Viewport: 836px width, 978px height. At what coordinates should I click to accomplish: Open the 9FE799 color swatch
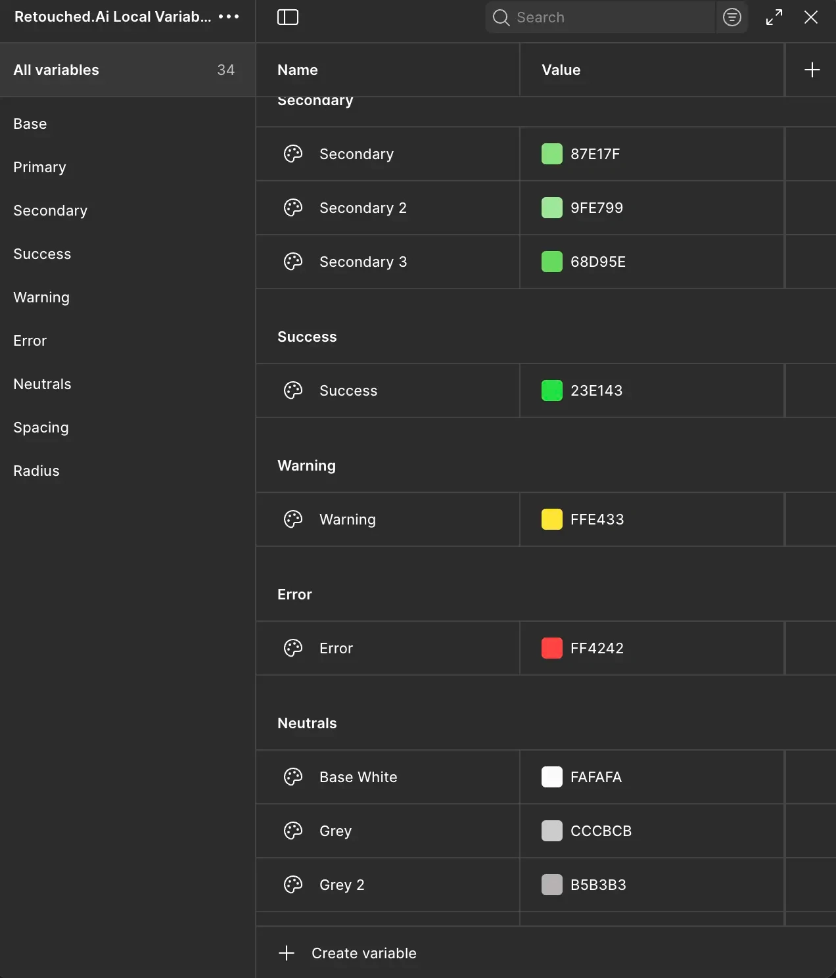click(x=552, y=208)
